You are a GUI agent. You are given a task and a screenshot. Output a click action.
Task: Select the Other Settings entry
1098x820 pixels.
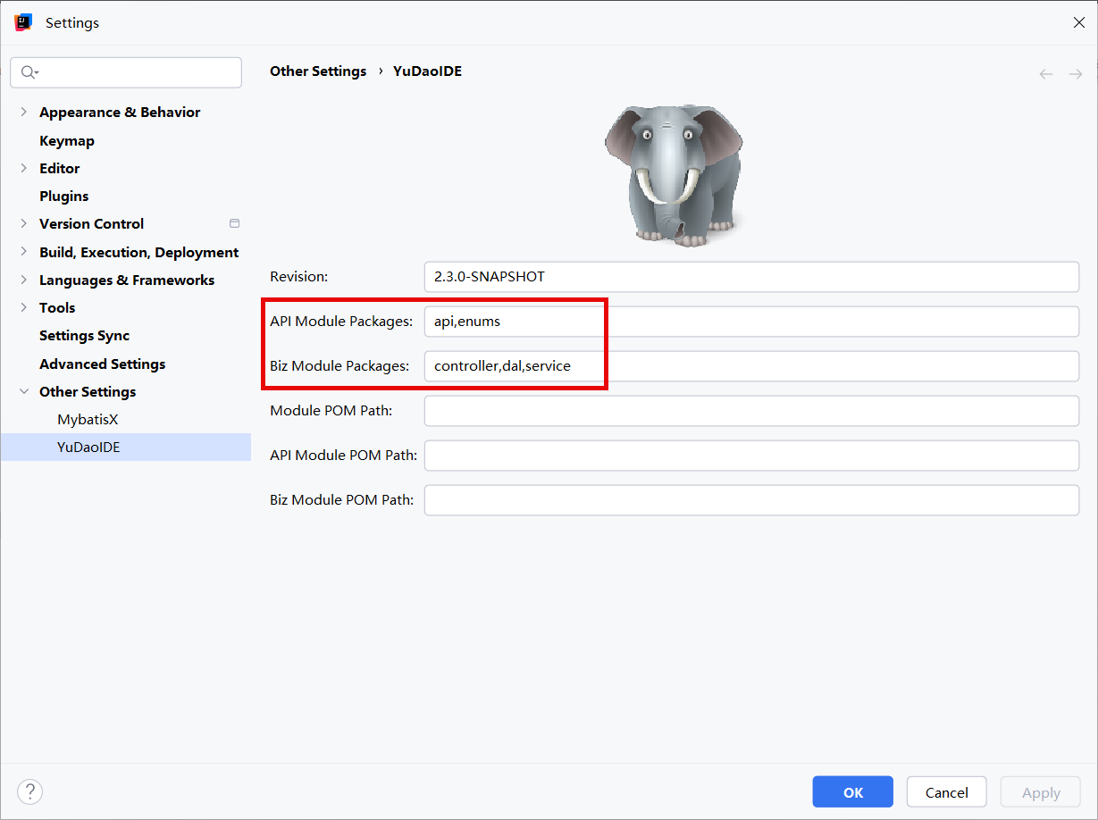coord(88,391)
